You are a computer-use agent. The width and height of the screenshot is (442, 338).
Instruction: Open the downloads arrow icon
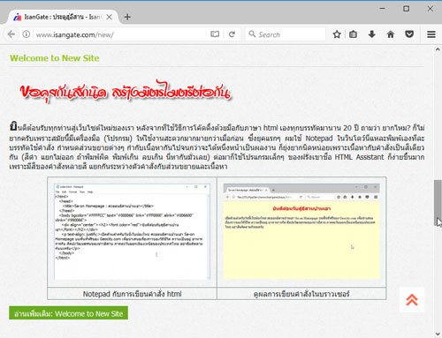[x=372, y=34]
